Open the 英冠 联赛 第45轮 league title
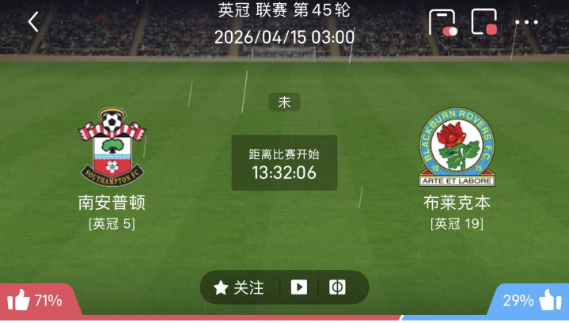569x323 pixels. tap(284, 10)
